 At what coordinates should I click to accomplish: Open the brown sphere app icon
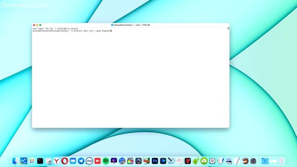[x=245, y=161]
